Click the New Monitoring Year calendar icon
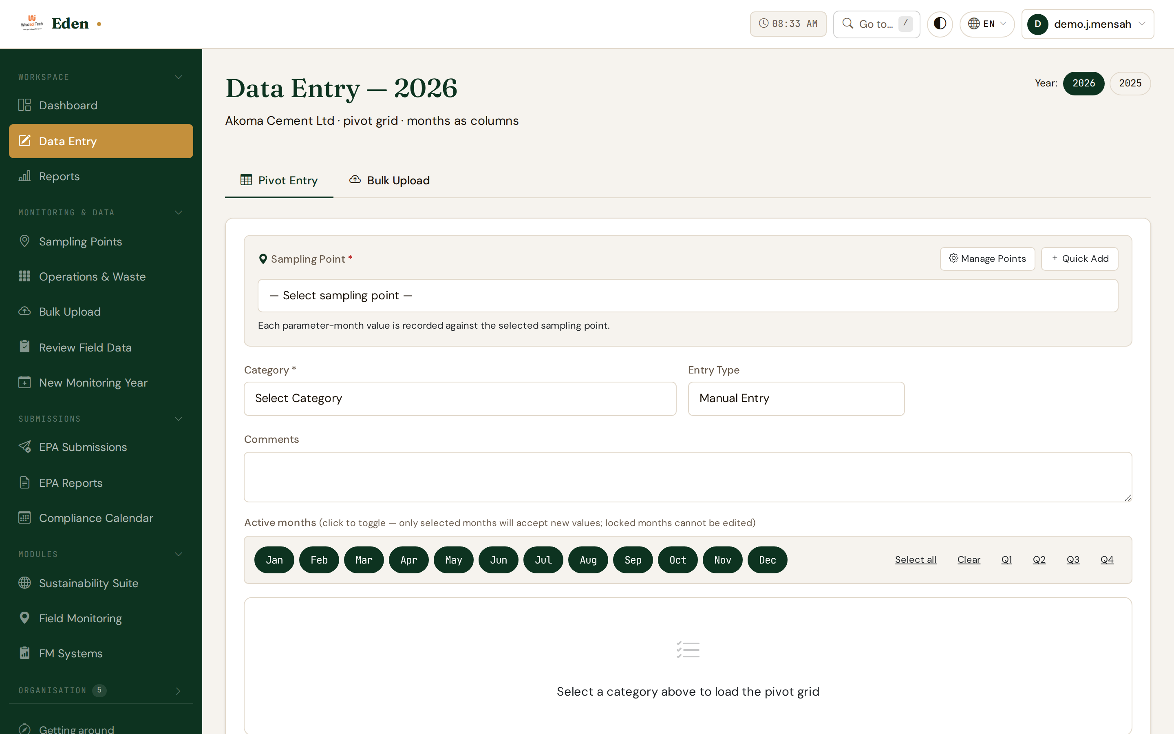 pyautogui.click(x=24, y=382)
